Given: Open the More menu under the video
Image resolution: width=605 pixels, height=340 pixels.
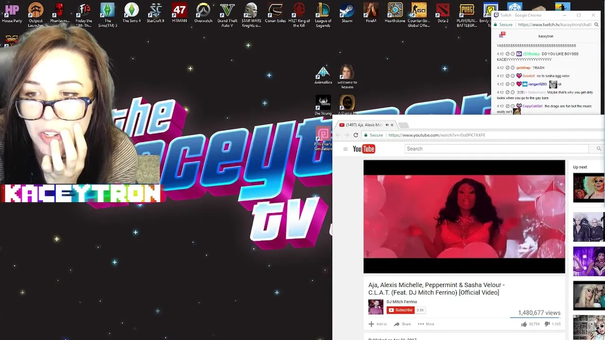Looking at the screenshot, I should point(426,324).
